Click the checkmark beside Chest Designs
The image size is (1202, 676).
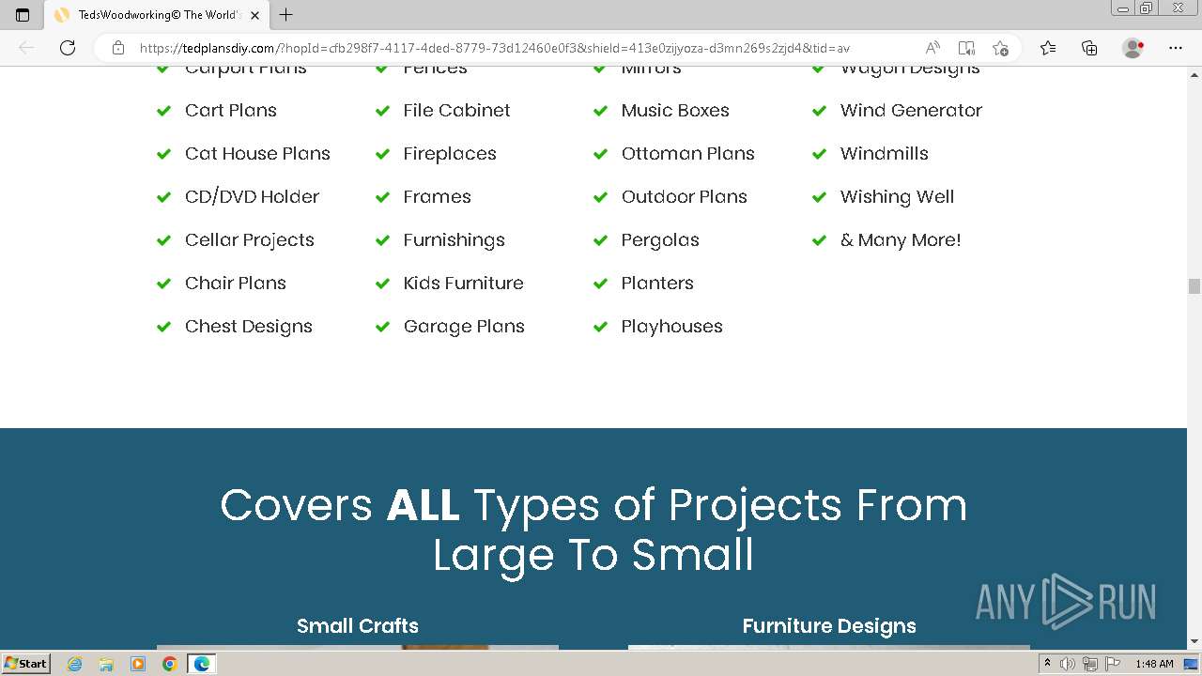pyautogui.click(x=163, y=327)
